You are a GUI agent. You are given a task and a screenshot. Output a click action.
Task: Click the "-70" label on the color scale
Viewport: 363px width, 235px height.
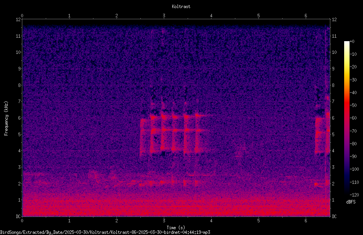pos(353,131)
